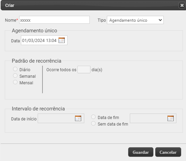The width and height of the screenshot is (186, 161).
Task: Focus the Nome text field
Action: point(54,20)
